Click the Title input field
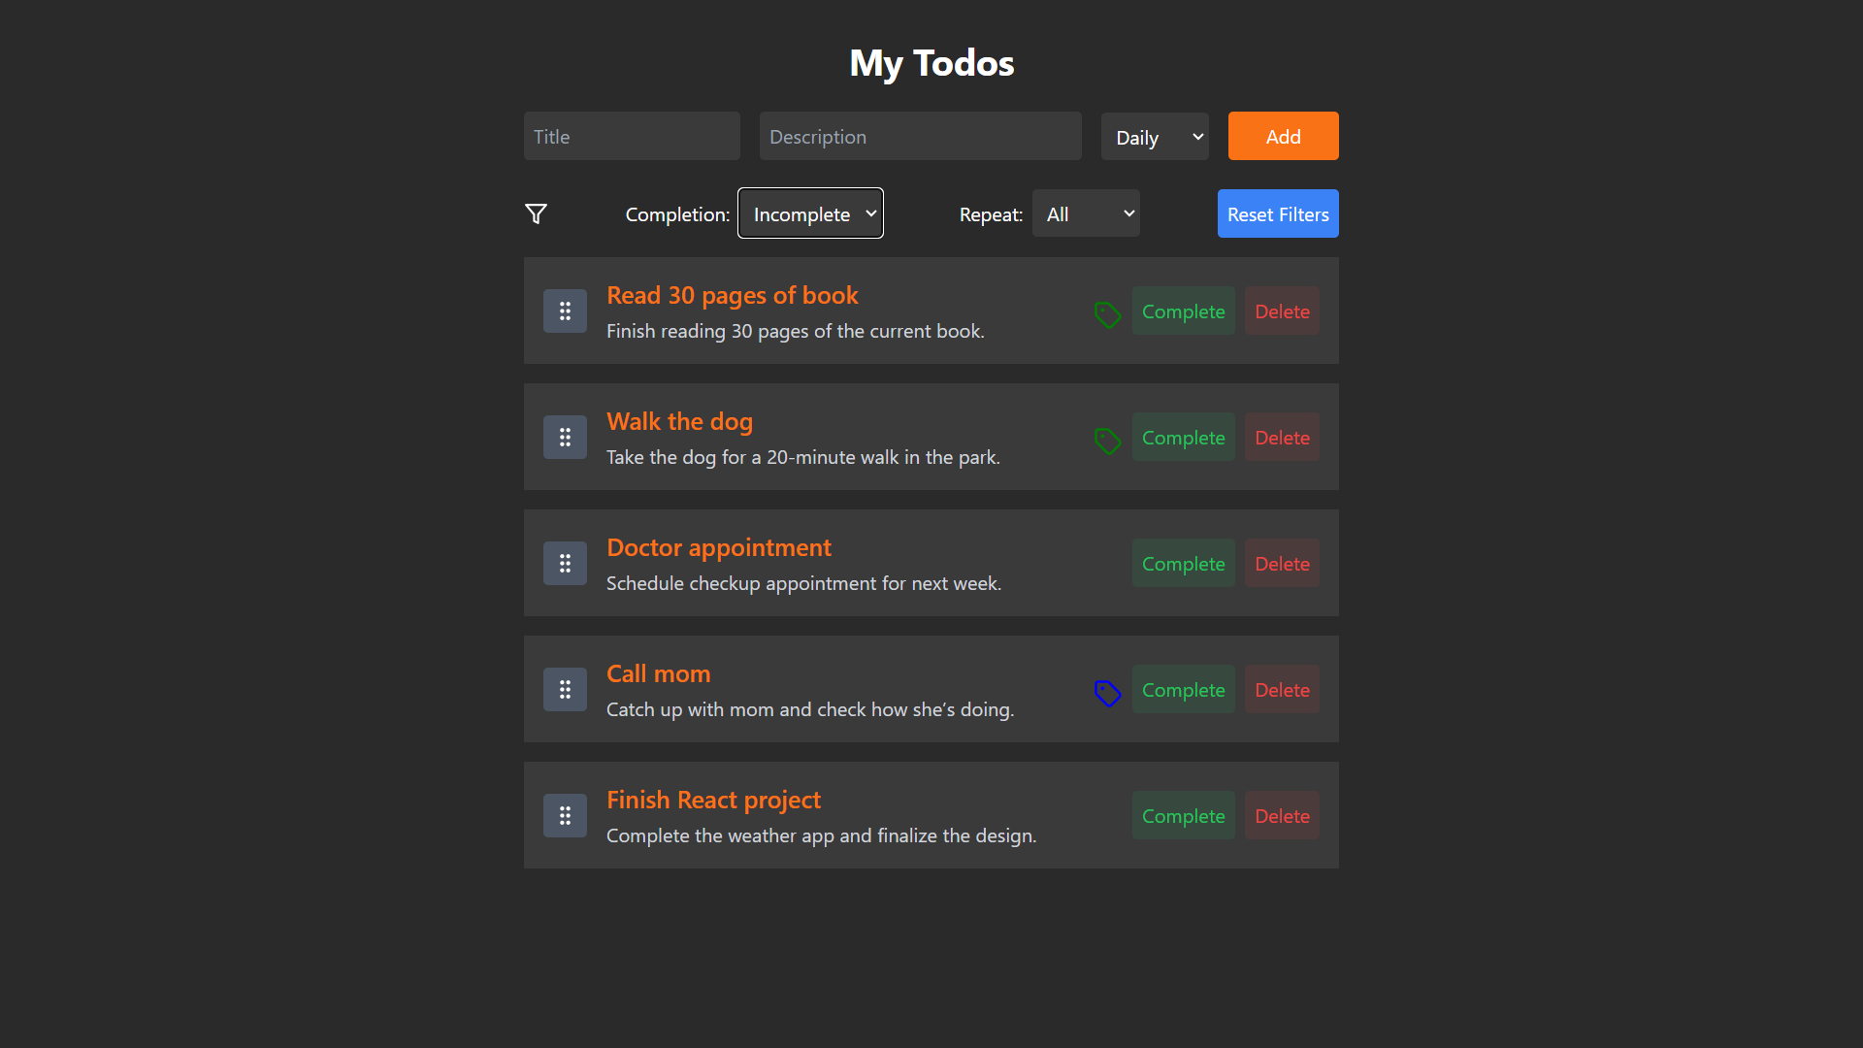 click(631, 136)
